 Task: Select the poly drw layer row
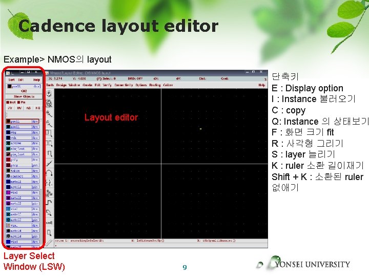coord(23,160)
